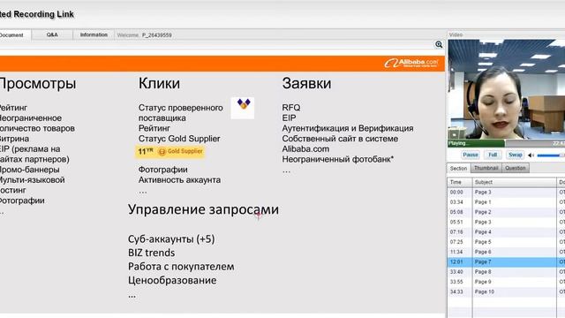Adjust the volume slider

551,155
